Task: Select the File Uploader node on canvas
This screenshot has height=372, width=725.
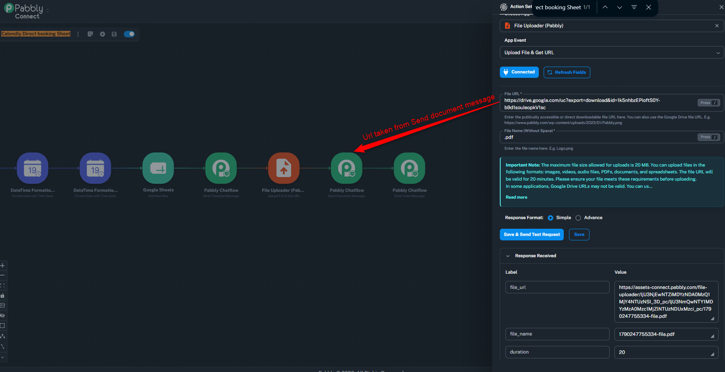Action: [284, 168]
